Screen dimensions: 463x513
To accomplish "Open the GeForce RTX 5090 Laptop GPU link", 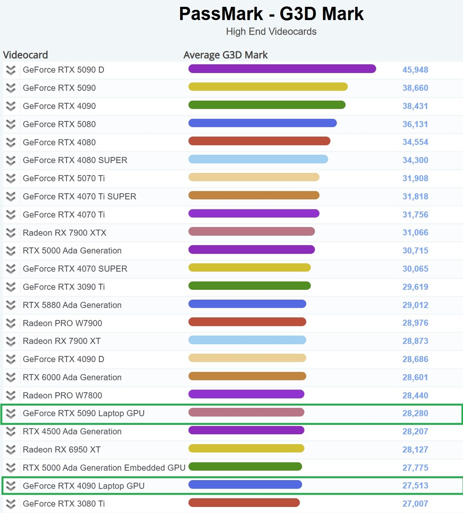I will tap(84, 413).
